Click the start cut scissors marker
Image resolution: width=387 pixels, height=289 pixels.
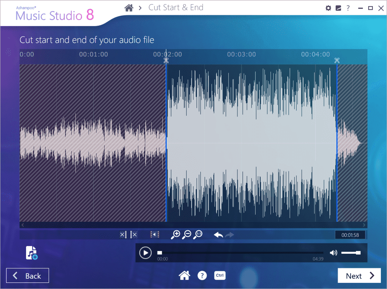click(166, 61)
